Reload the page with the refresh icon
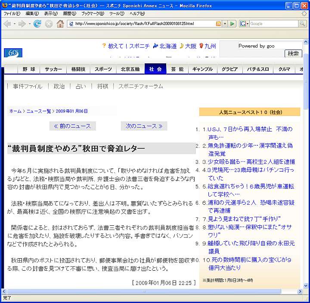The image size is (310, 303). (37, 24)
